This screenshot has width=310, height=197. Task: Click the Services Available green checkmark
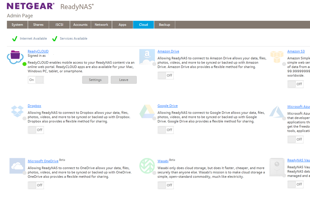tap(55, 39)
